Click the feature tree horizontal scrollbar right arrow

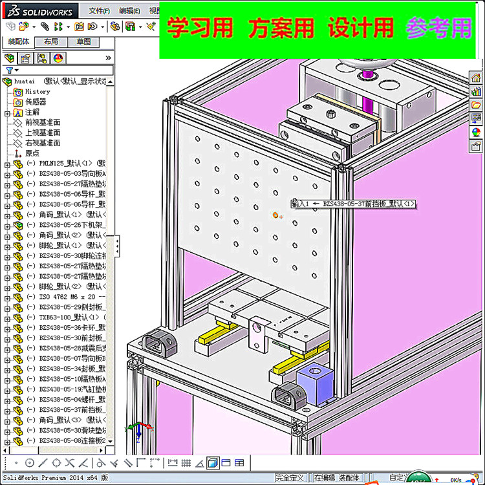coord(101,451)
